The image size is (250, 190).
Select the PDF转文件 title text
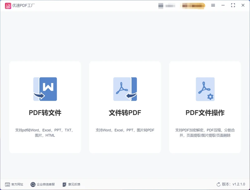pos(45,113)
